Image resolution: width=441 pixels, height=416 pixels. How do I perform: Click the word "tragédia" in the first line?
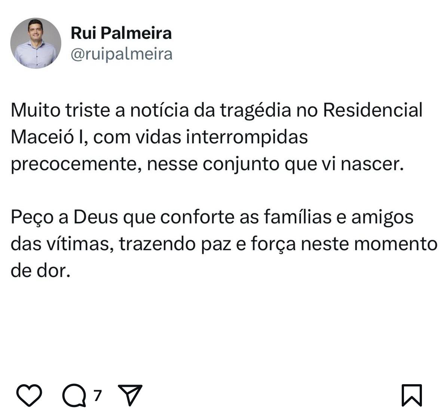(255, 111)
